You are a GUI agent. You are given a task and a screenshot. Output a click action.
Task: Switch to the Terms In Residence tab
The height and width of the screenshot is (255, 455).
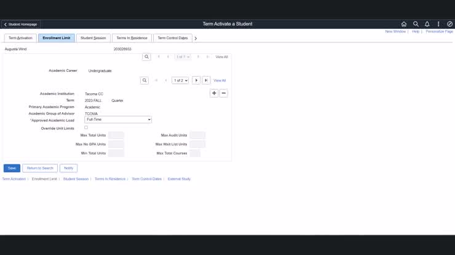[132, 38]
